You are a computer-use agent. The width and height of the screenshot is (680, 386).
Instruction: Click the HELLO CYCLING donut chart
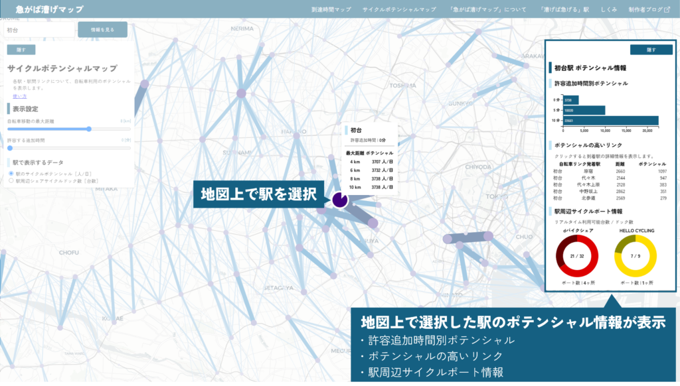click(636, 256)
